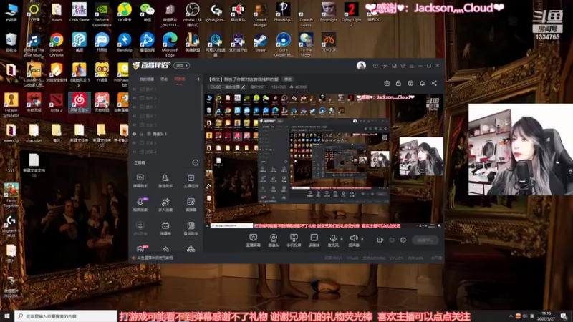Open the hamburger menu in streaming app title bar
The image size is (573, 322).
point(411,66)
